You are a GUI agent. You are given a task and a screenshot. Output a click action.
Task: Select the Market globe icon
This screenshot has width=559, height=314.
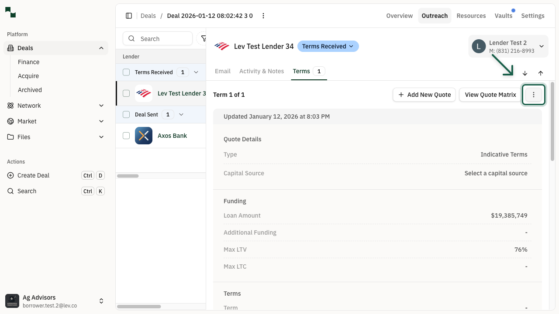(x=10, y=121)
